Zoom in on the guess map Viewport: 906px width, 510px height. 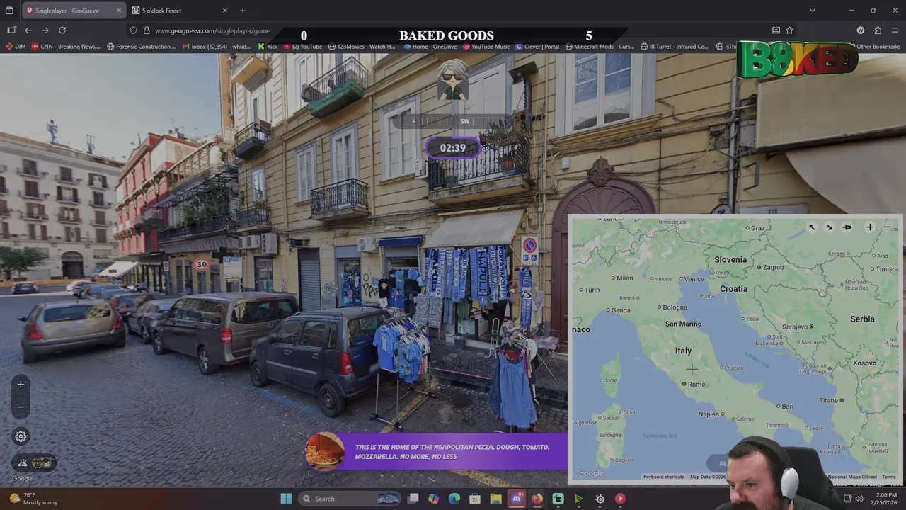click(x=870, y=227)
